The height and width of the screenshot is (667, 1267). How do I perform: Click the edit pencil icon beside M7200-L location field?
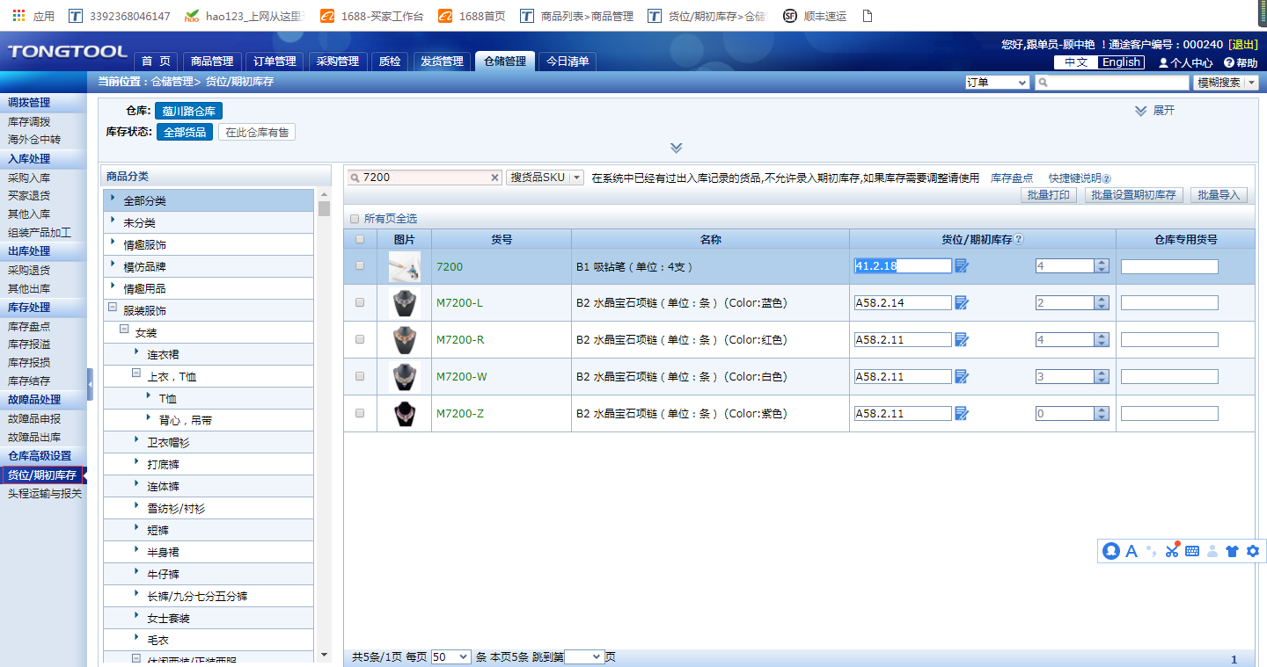click(x=961, y=301)
